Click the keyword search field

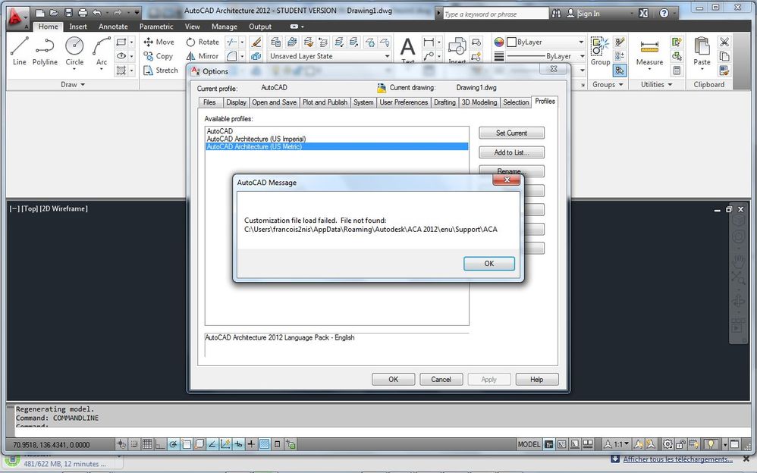497,13
